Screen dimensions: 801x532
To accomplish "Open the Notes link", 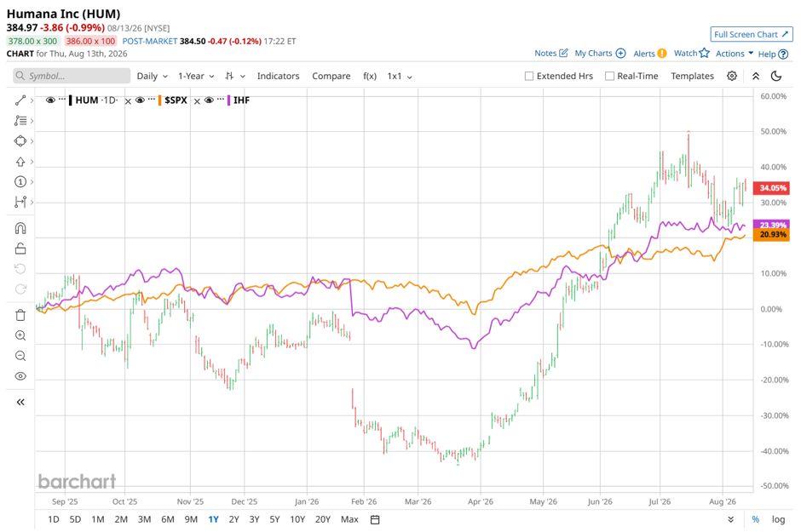I will point(551,53).
